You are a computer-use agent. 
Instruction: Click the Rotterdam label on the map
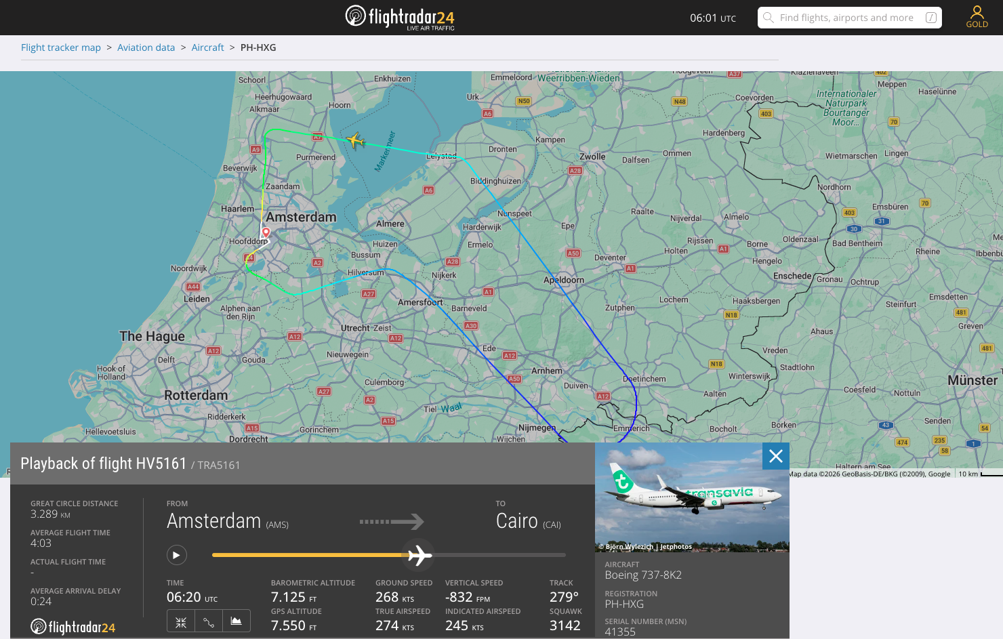196,395
